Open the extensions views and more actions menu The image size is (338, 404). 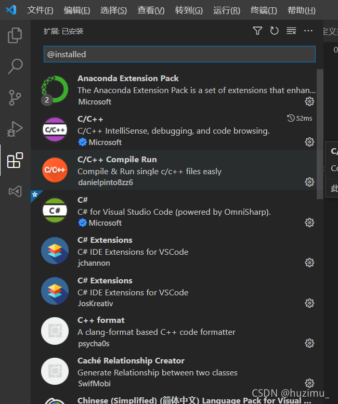[308, 31]
